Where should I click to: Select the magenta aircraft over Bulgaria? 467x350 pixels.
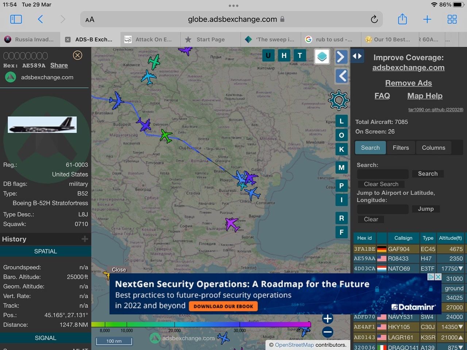[232, 223]
